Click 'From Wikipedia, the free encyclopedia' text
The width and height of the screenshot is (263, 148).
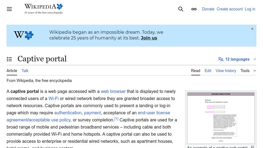[x=39, y=81]
